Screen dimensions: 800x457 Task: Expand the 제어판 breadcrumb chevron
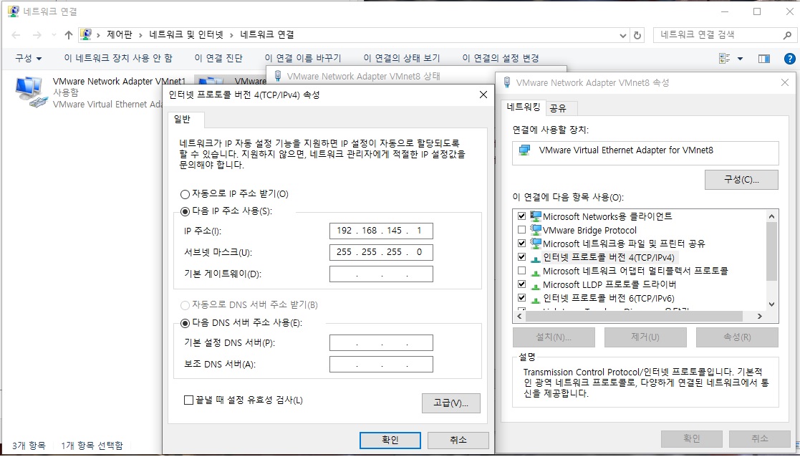pyautogui.click(x=140, y=35)
